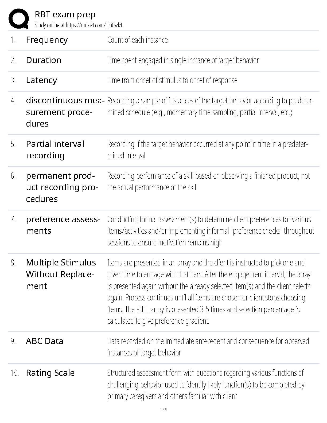This screenshot has height=423, width=327.
Task: Click Partial interval recording term
Action: tap(55, 150)
